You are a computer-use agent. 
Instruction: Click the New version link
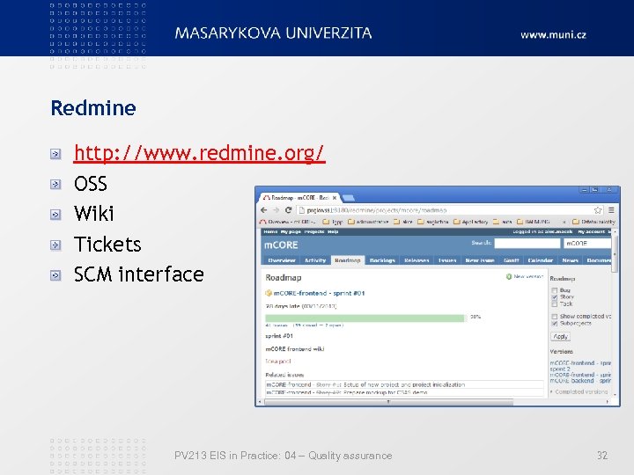point(528,277)
